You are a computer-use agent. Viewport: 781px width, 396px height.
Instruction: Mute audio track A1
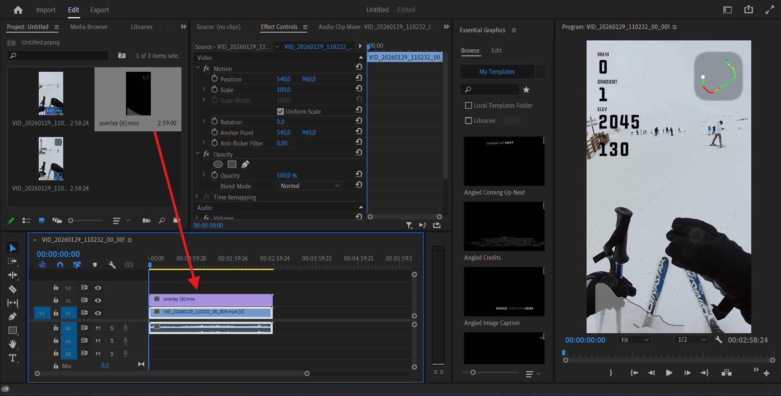[98, 327]
